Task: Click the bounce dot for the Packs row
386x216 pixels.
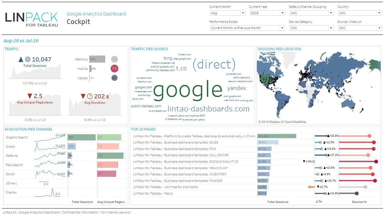Action: tap(357, 193)
